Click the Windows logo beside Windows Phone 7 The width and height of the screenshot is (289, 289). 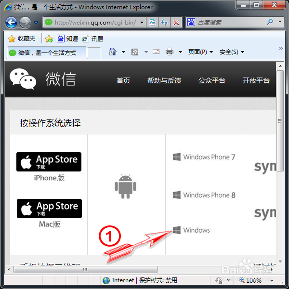pos(177,157)
